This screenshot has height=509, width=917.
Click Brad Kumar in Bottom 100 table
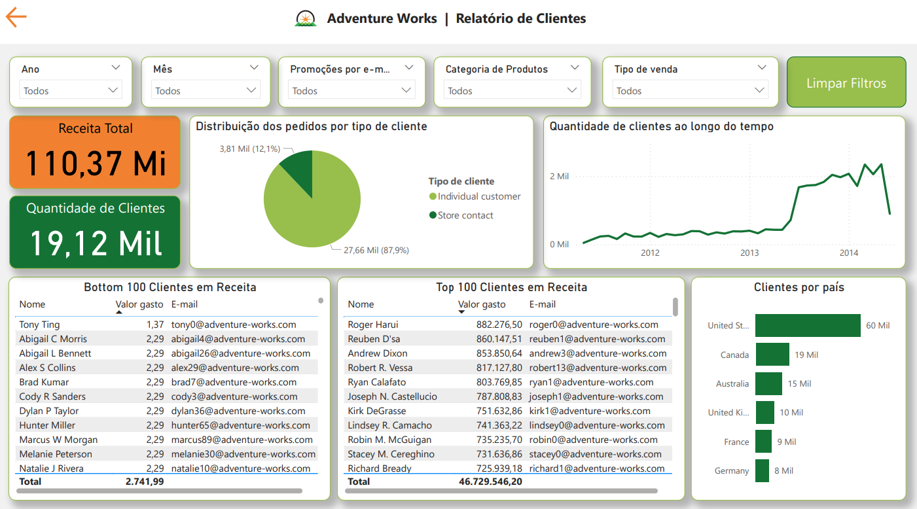pos(44,382)
